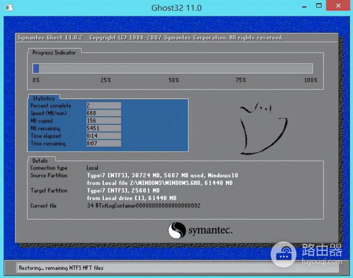Viewport: 353px width, 278px height.
Task: Select the Speed (MB/min) value field
Action: [x=103, y=113]
